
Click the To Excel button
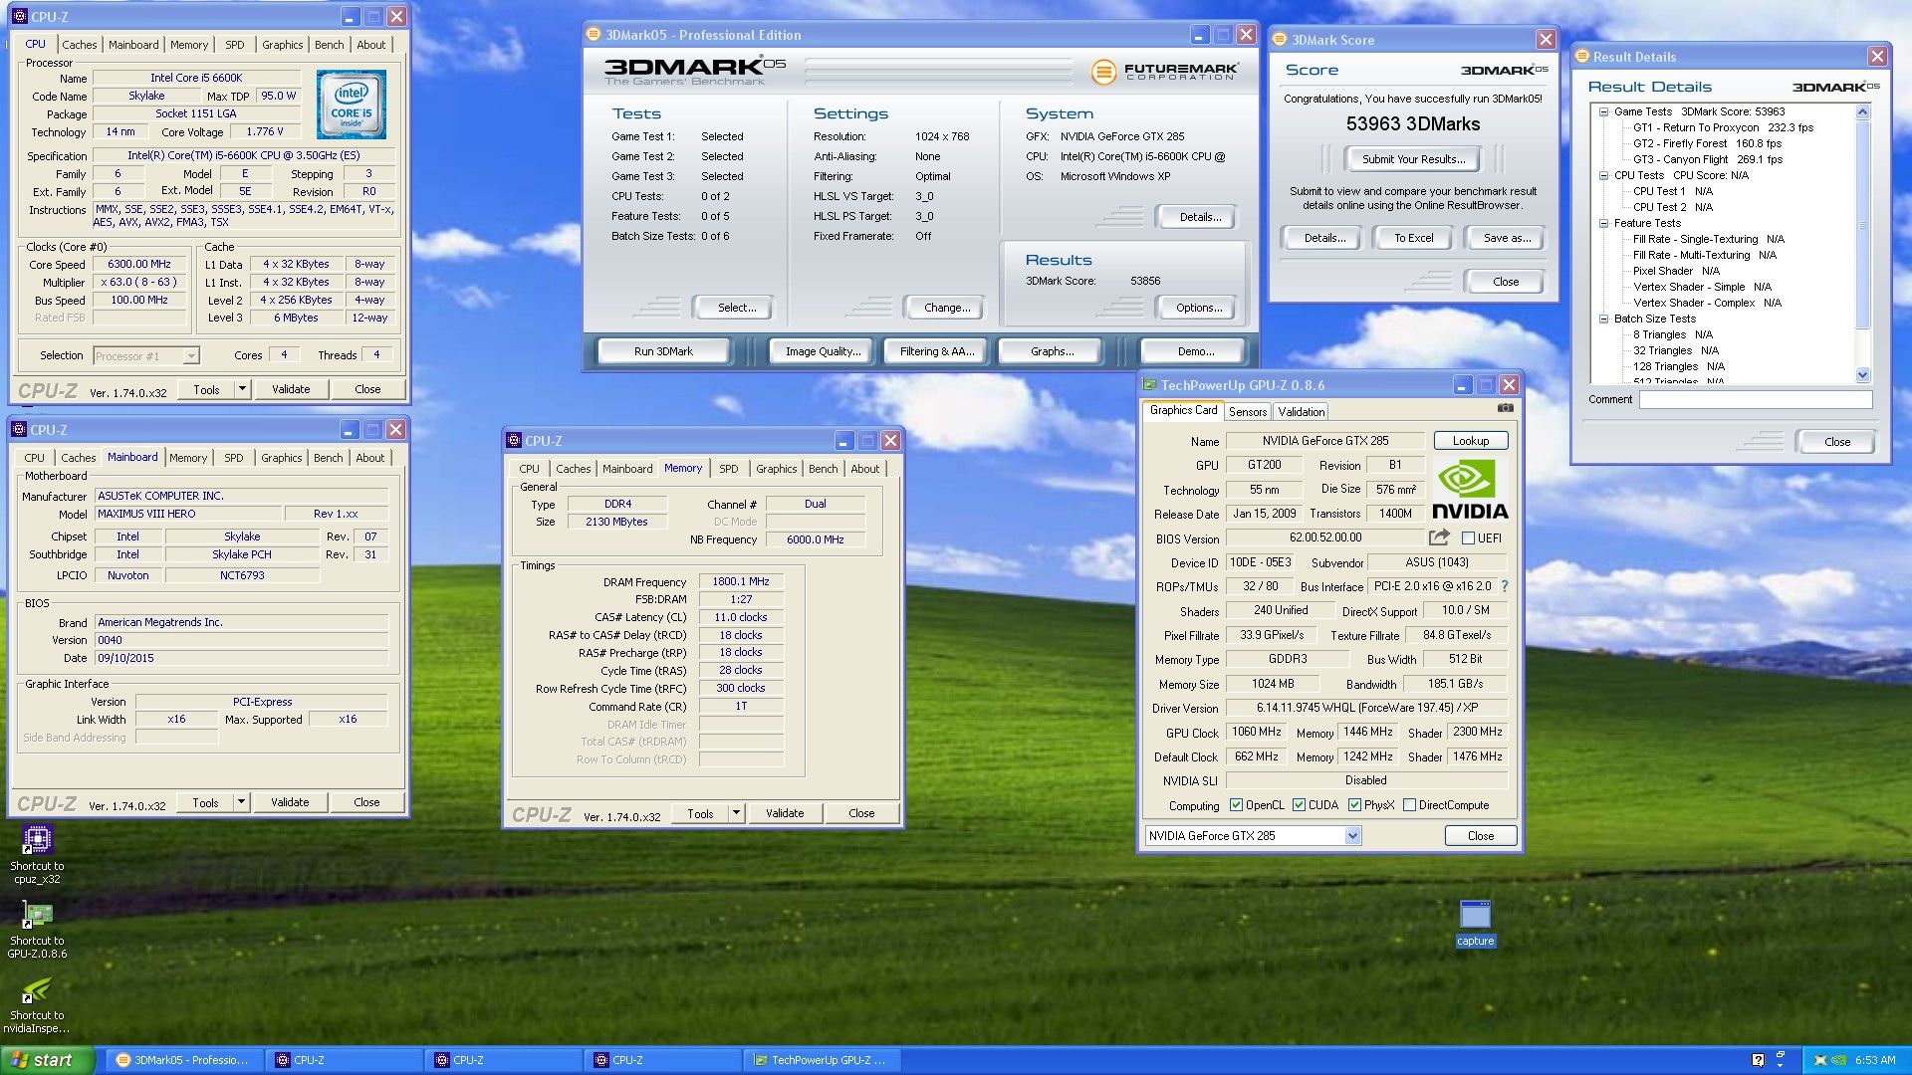click(x=1413, y=238)
